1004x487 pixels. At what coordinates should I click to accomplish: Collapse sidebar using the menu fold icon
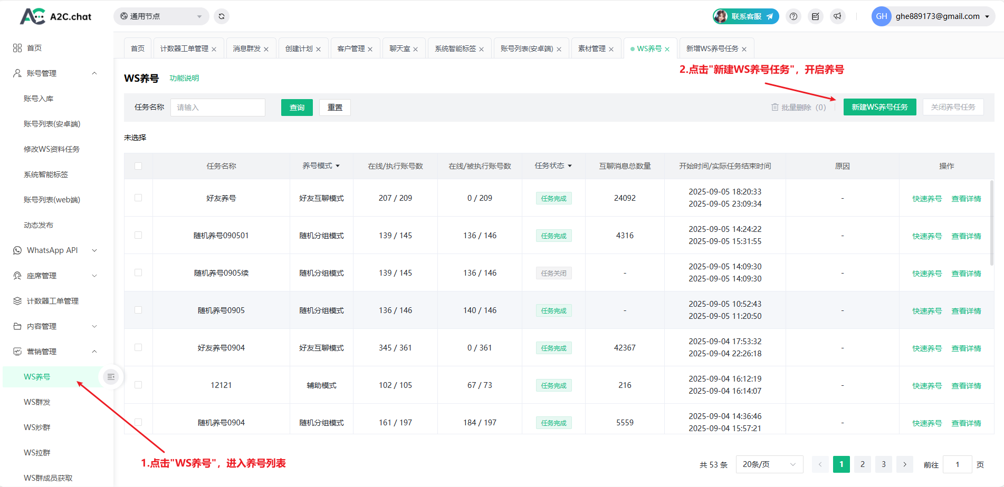click(x=111, y=377)
